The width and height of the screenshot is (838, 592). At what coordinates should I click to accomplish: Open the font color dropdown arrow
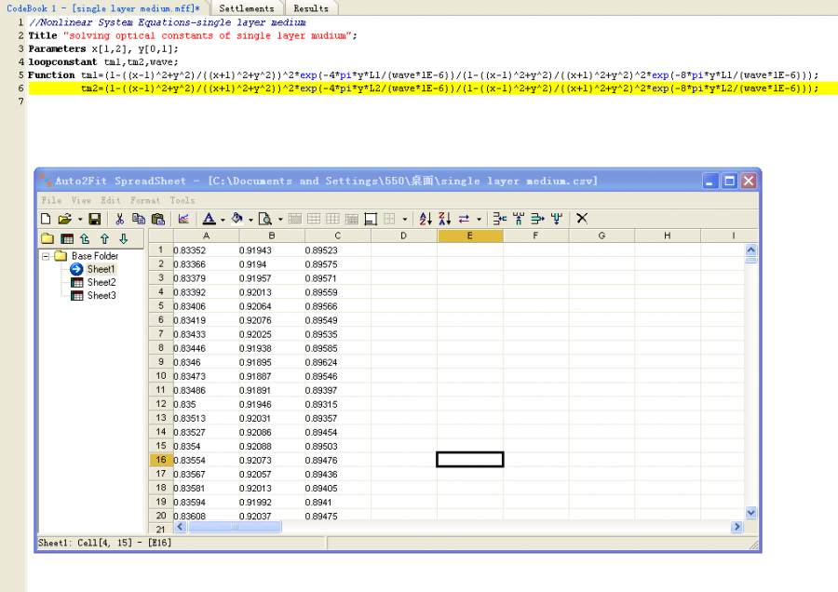click(223, 220)
